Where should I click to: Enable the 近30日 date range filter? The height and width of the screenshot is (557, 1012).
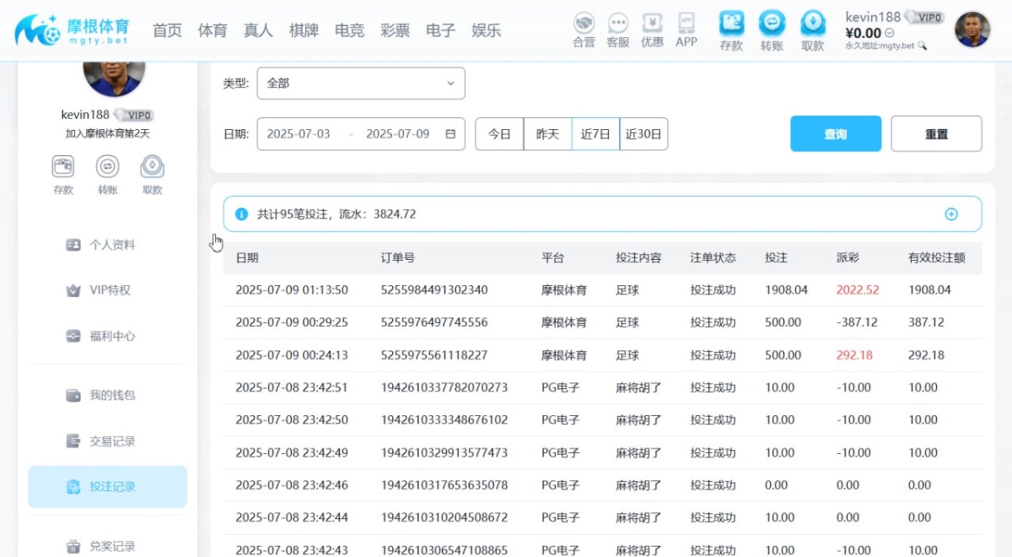point(643,133)
